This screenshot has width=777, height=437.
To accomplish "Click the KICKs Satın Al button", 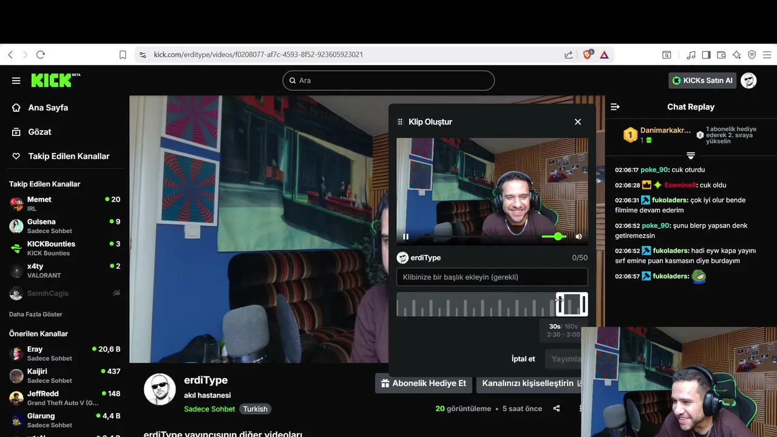I will point(702,80).
